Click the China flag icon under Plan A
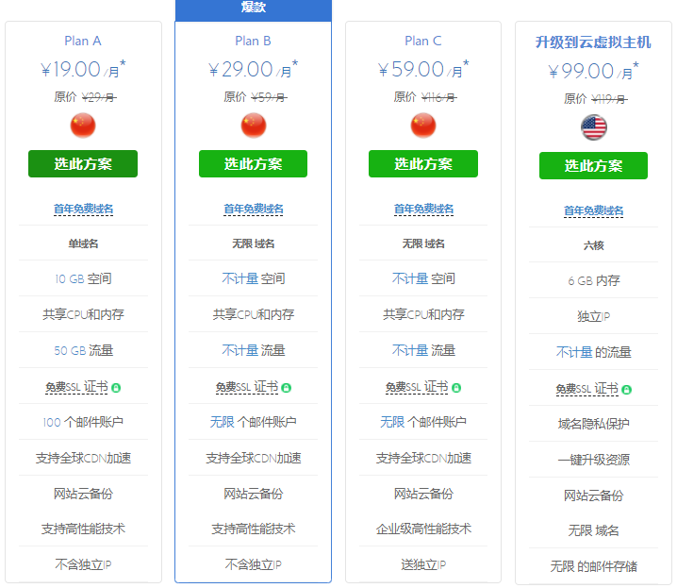Viewport: 677px width, 588px height. click(83, 126)
